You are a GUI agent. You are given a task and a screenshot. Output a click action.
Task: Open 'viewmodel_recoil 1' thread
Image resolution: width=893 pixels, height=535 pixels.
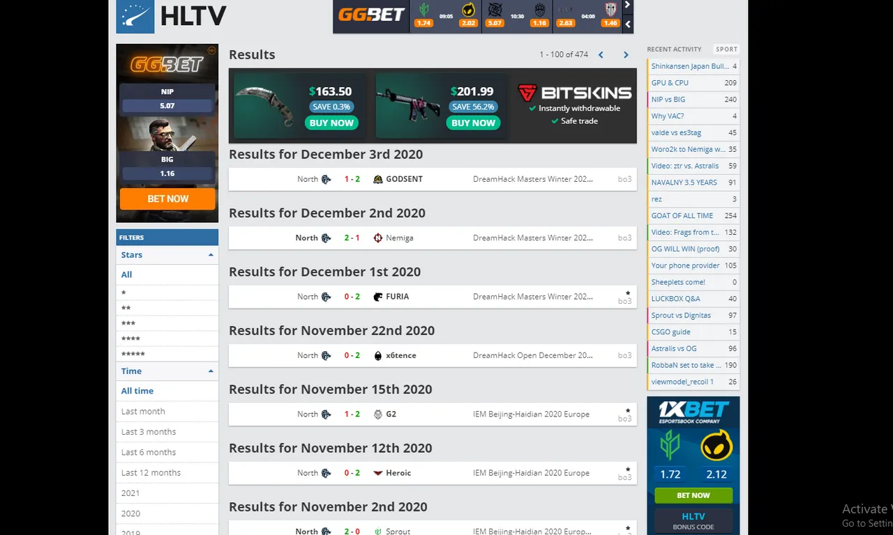coord(693,382)
